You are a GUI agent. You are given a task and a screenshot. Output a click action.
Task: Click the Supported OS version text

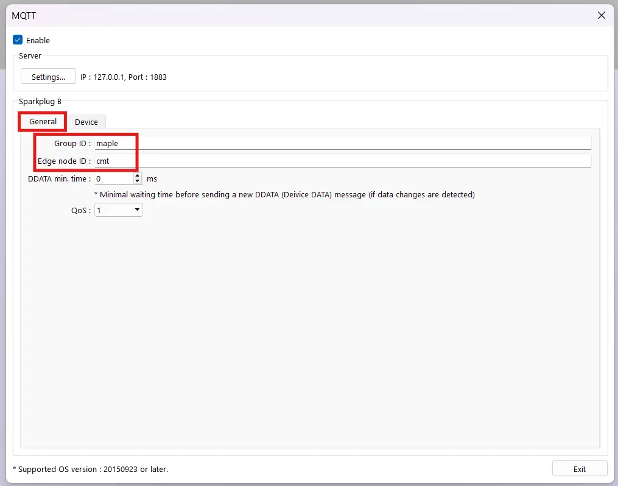coord(90,469)
